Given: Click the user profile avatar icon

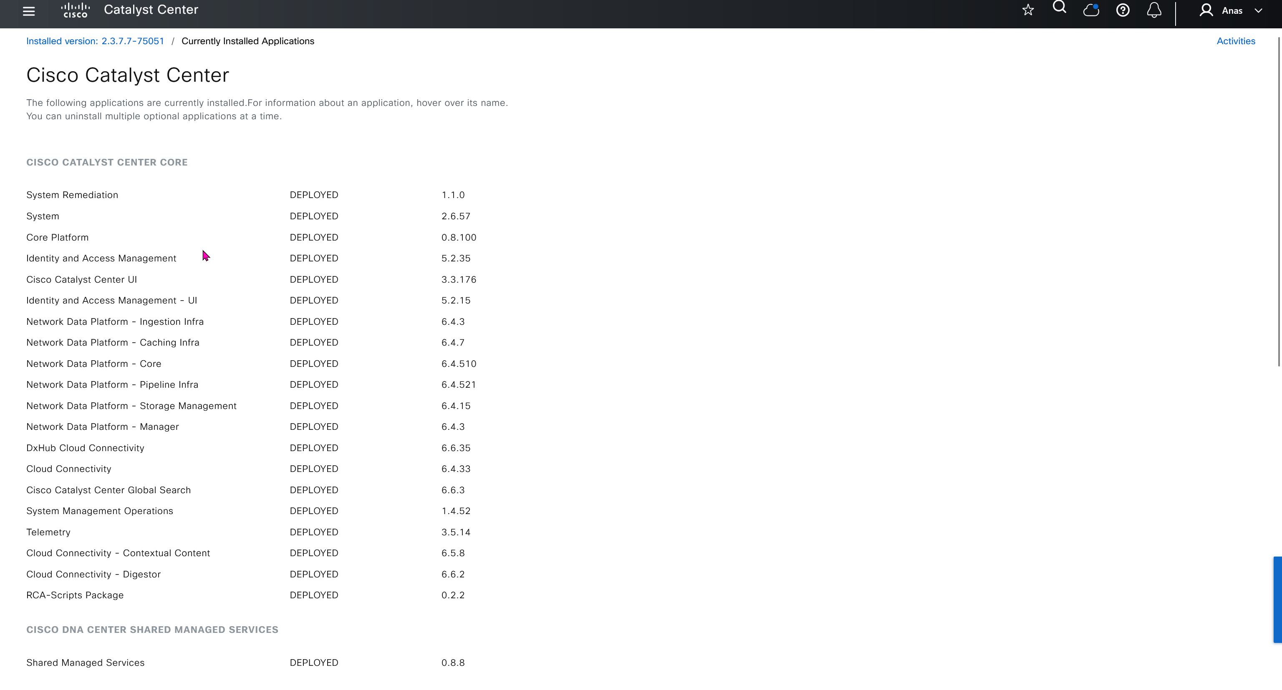Looking at the screenshot, I should tap(1206, 10).
